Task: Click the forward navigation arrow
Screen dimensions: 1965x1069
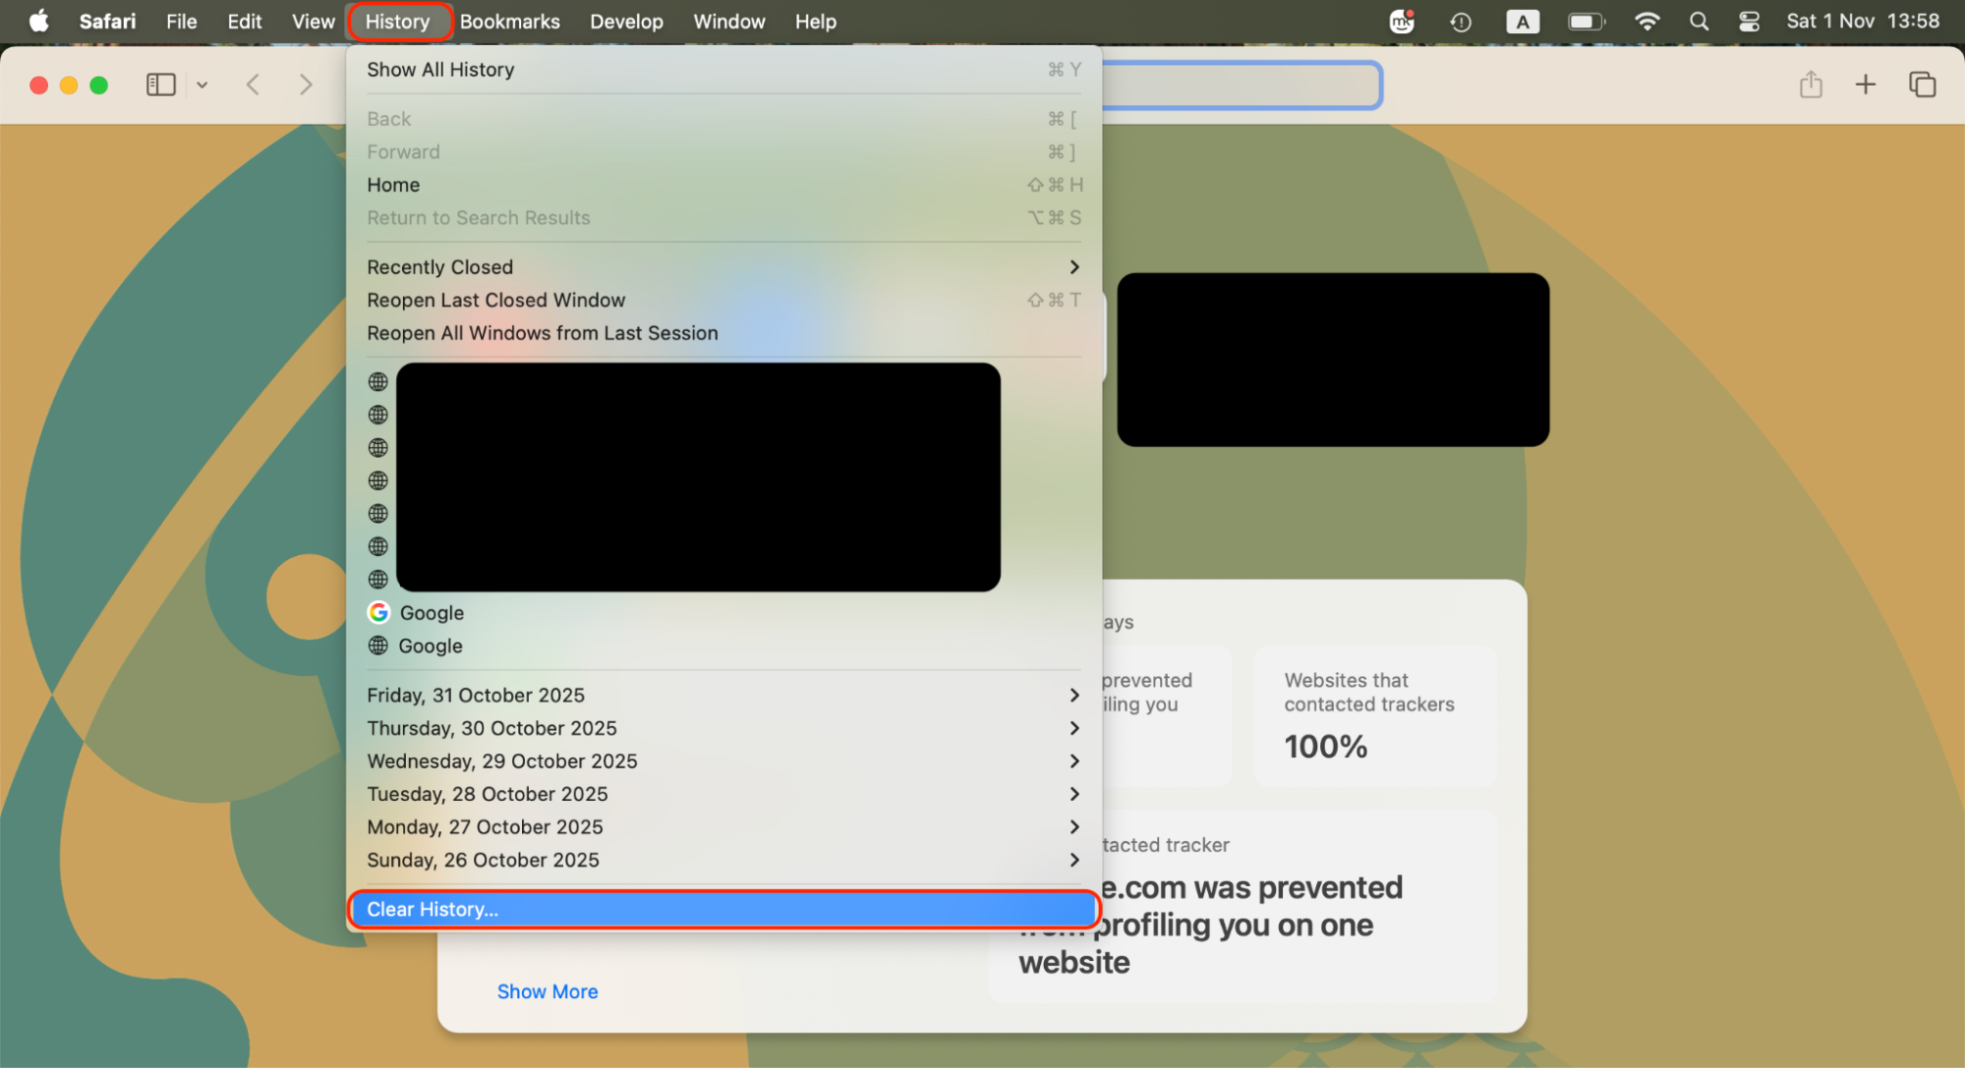Action: tap(306, 84)
